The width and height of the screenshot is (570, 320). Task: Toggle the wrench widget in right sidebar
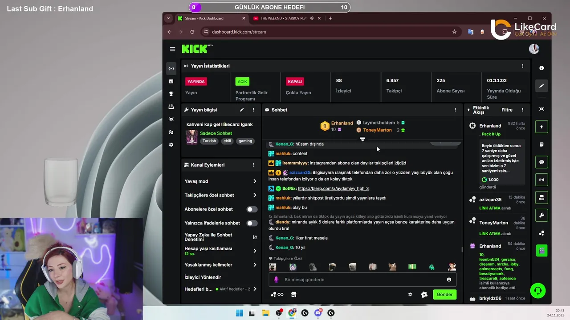click(x=541, y=216)
